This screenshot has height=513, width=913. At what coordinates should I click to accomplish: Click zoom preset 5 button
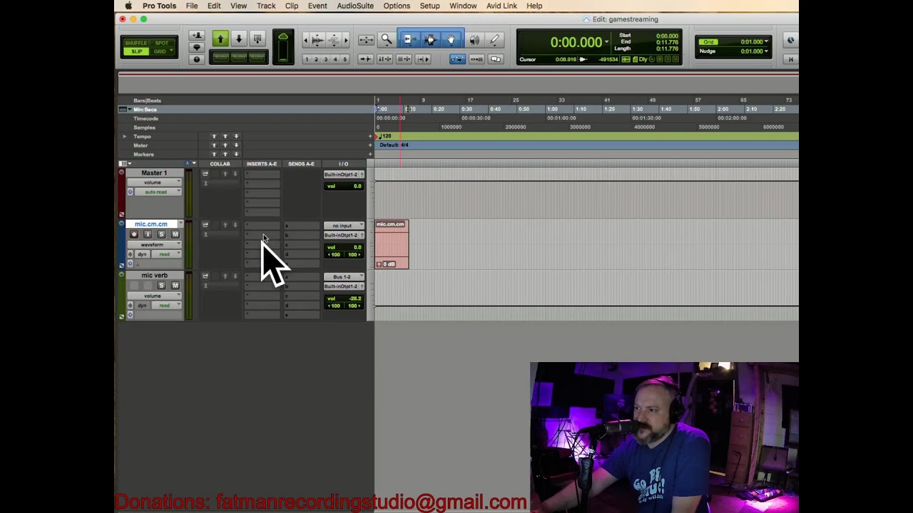(x=345, y=59)
